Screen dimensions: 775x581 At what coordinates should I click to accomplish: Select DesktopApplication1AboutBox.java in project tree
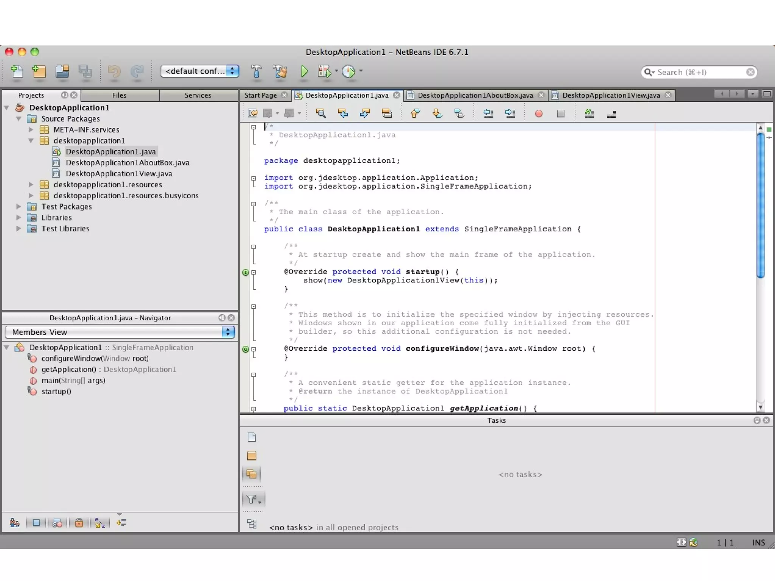click(128, 163)
